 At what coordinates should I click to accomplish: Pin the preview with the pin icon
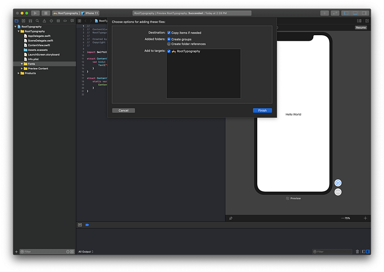tap(230, 218)
